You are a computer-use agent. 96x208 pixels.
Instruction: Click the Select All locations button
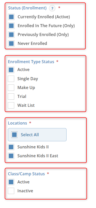pyautogui.click(x=37, y=135)
